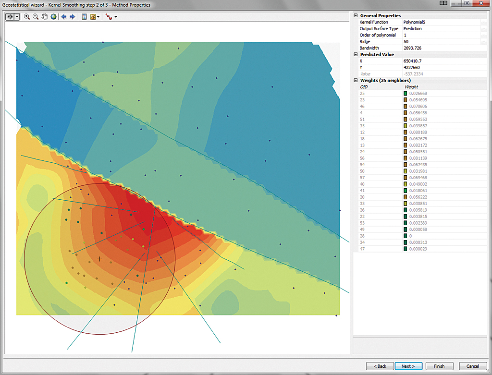Go back to previous extent arrow
492x375 pixels.
click(x=64, y=16)
